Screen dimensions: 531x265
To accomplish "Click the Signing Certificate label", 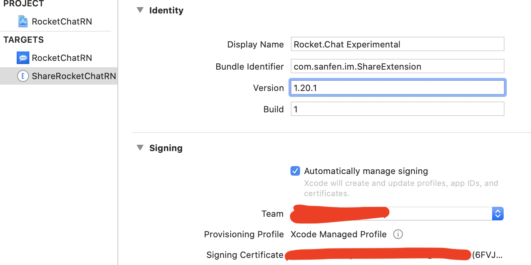I will [x=245, y=255].
